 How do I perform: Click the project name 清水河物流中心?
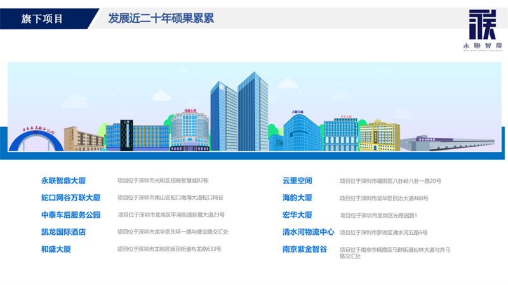[x=309, y=232]
